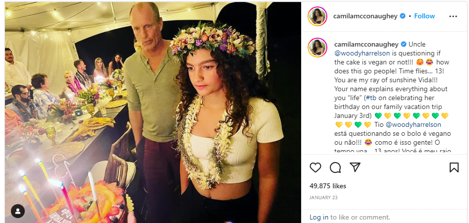This screenshot has width=469, height=223.
Task: Save post with the bookmark icon
Action: [x=454, y=167]
